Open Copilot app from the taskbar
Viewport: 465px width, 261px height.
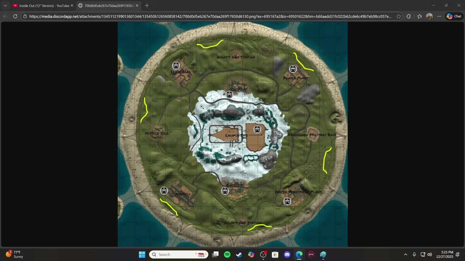tap(251, 254)
